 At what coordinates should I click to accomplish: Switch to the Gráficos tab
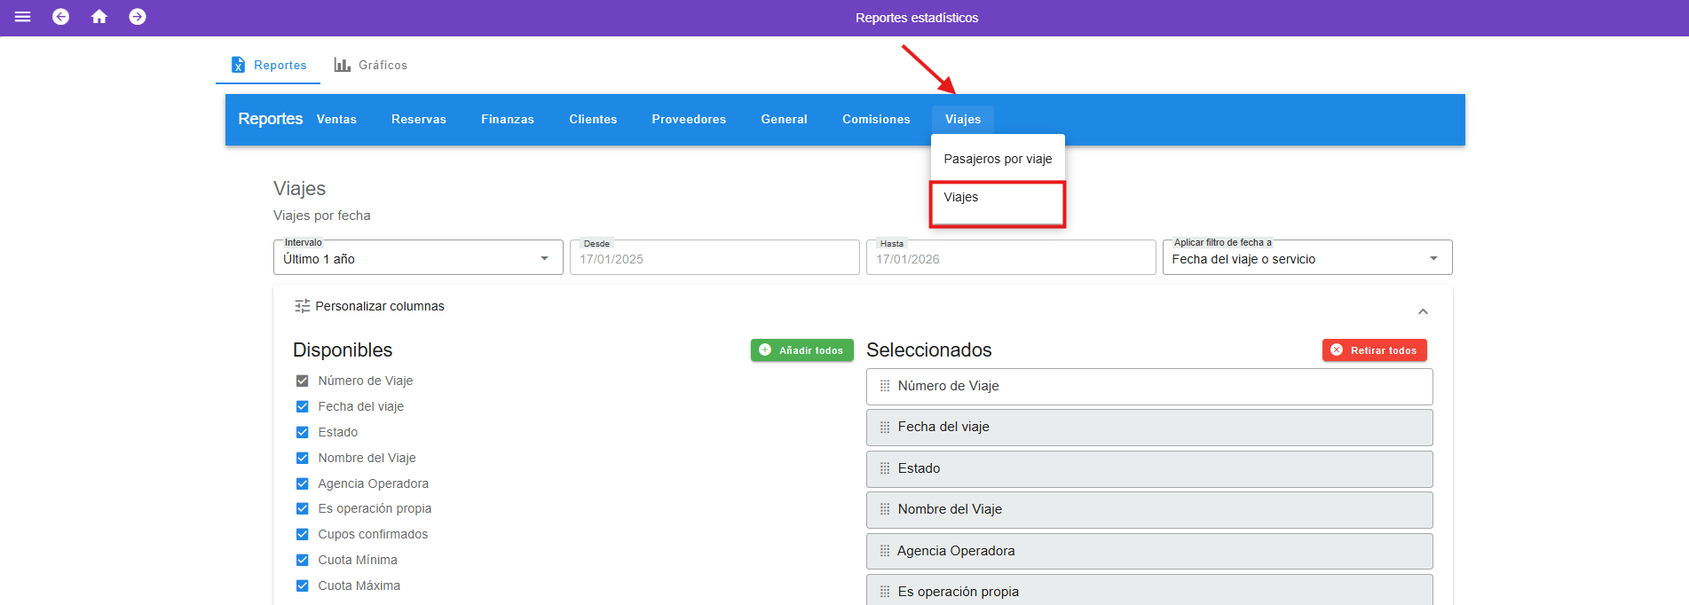click(x=371, y=65)
